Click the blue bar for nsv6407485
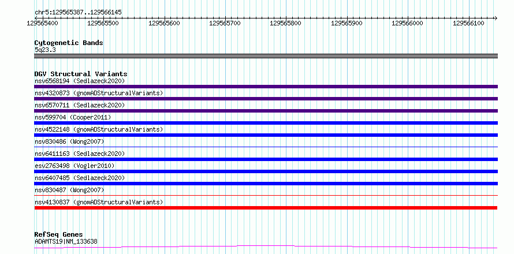 click(x=266, y=184)
